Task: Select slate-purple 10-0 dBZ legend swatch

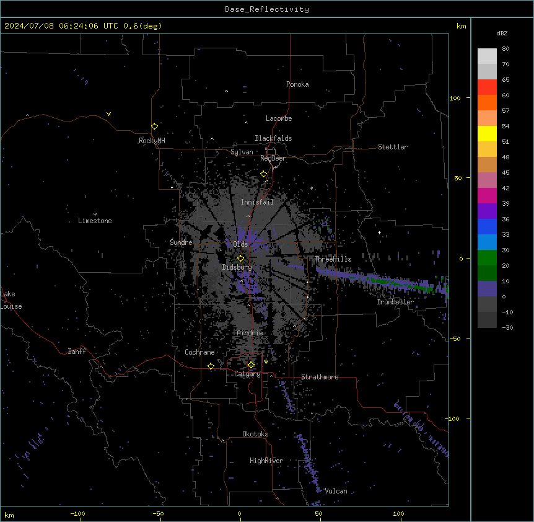Action: (487, 289)
